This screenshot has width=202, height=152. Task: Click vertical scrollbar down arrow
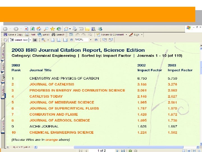[x=201, y=144]
